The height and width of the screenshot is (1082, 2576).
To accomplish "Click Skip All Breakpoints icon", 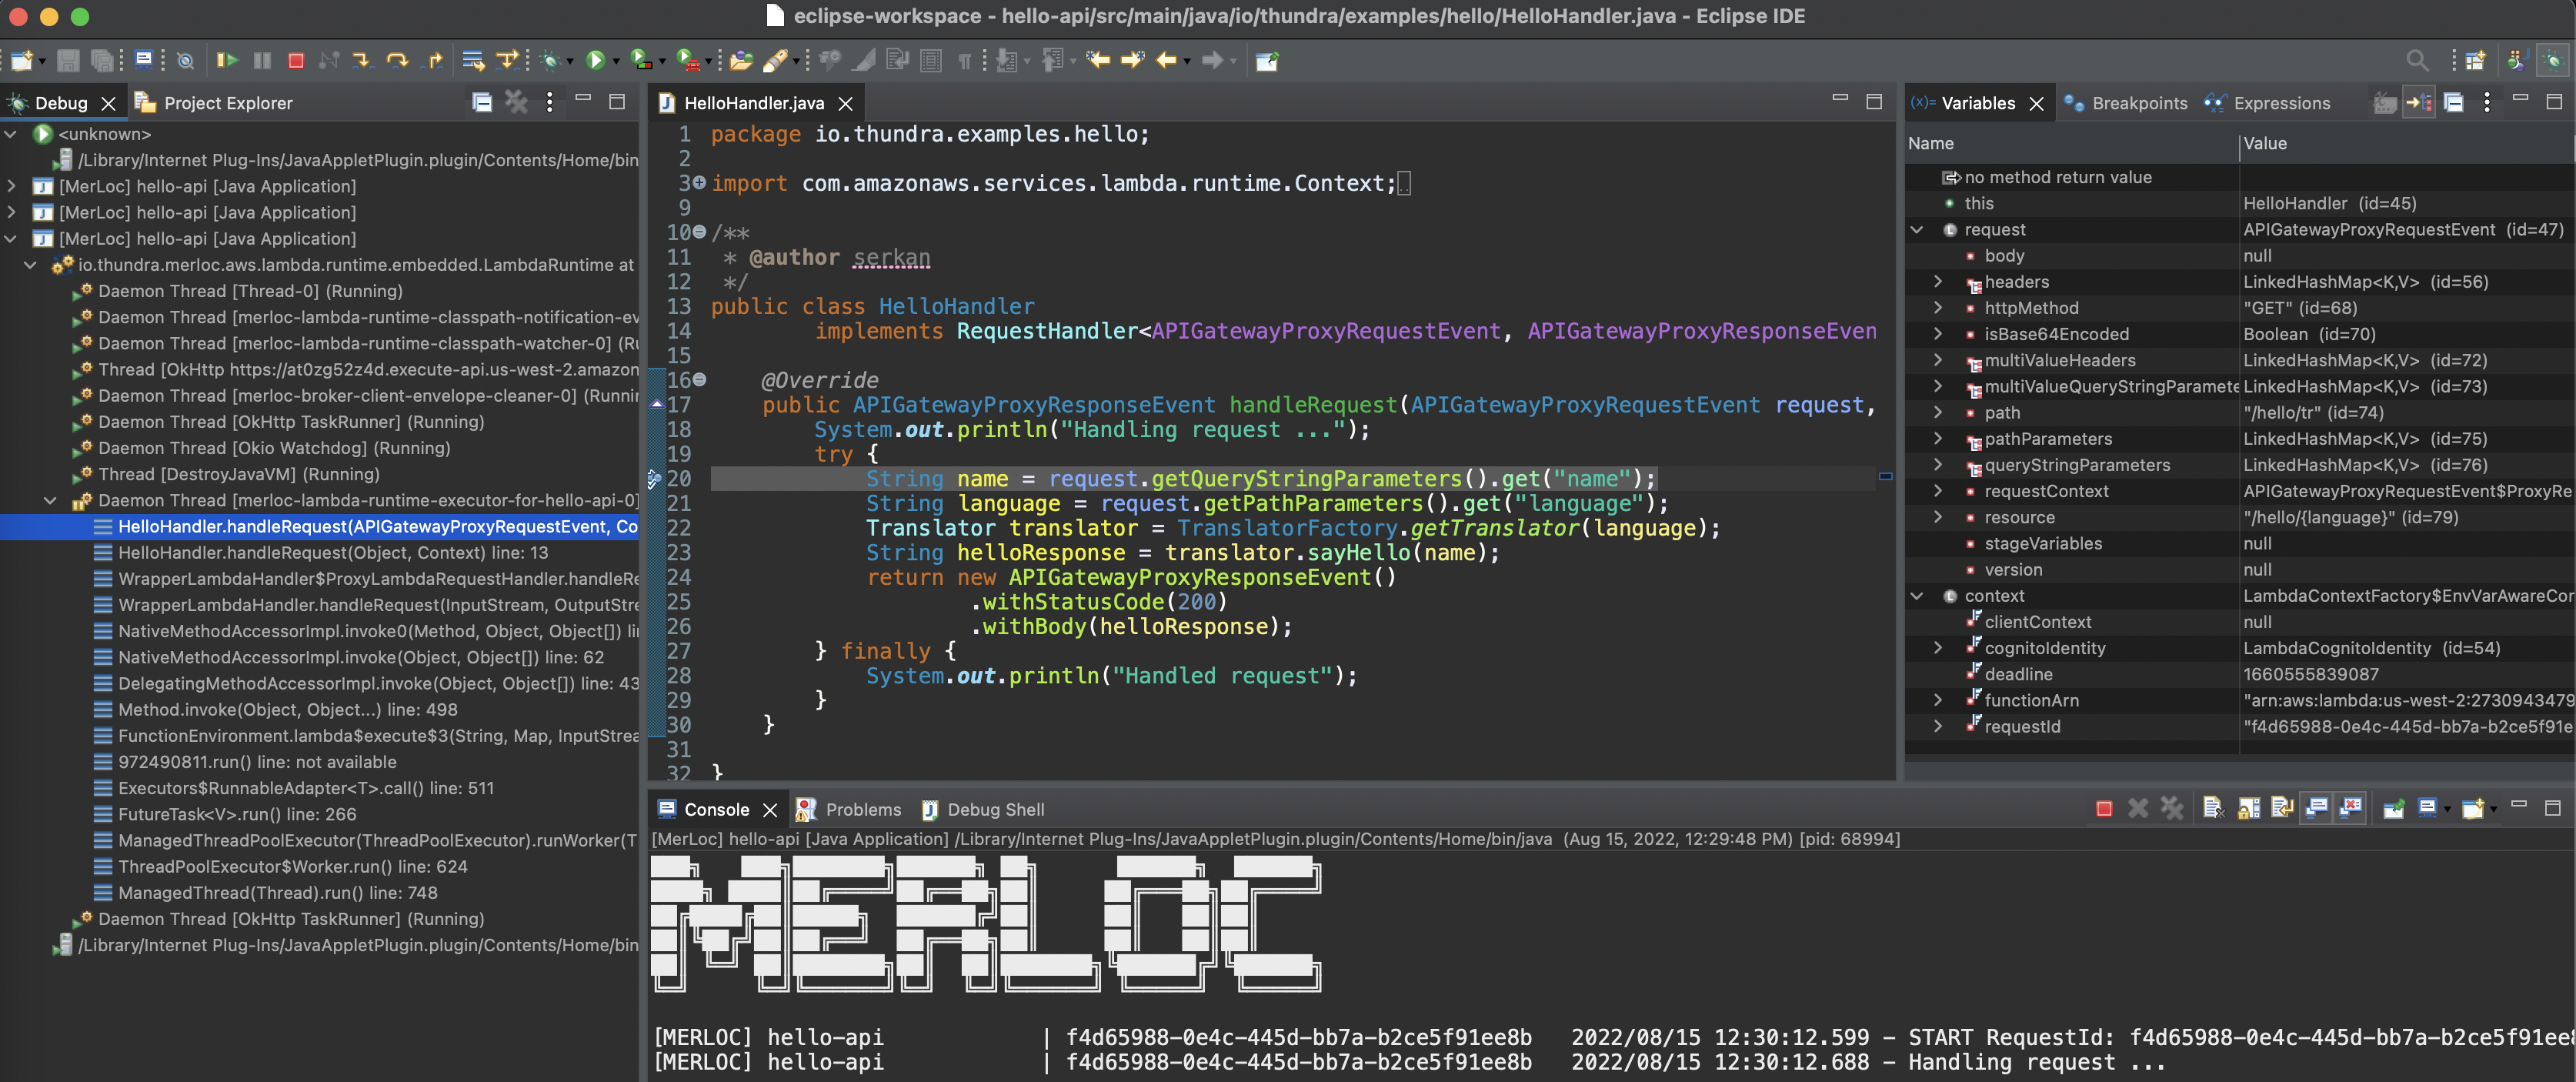I will click(x=185, y=61).
